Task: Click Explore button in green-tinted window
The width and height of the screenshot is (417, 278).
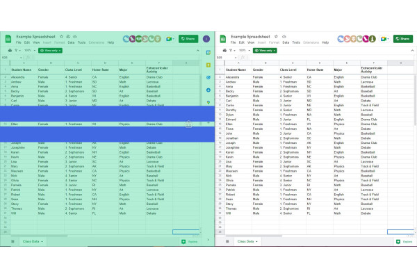Action: click(189, 242)
